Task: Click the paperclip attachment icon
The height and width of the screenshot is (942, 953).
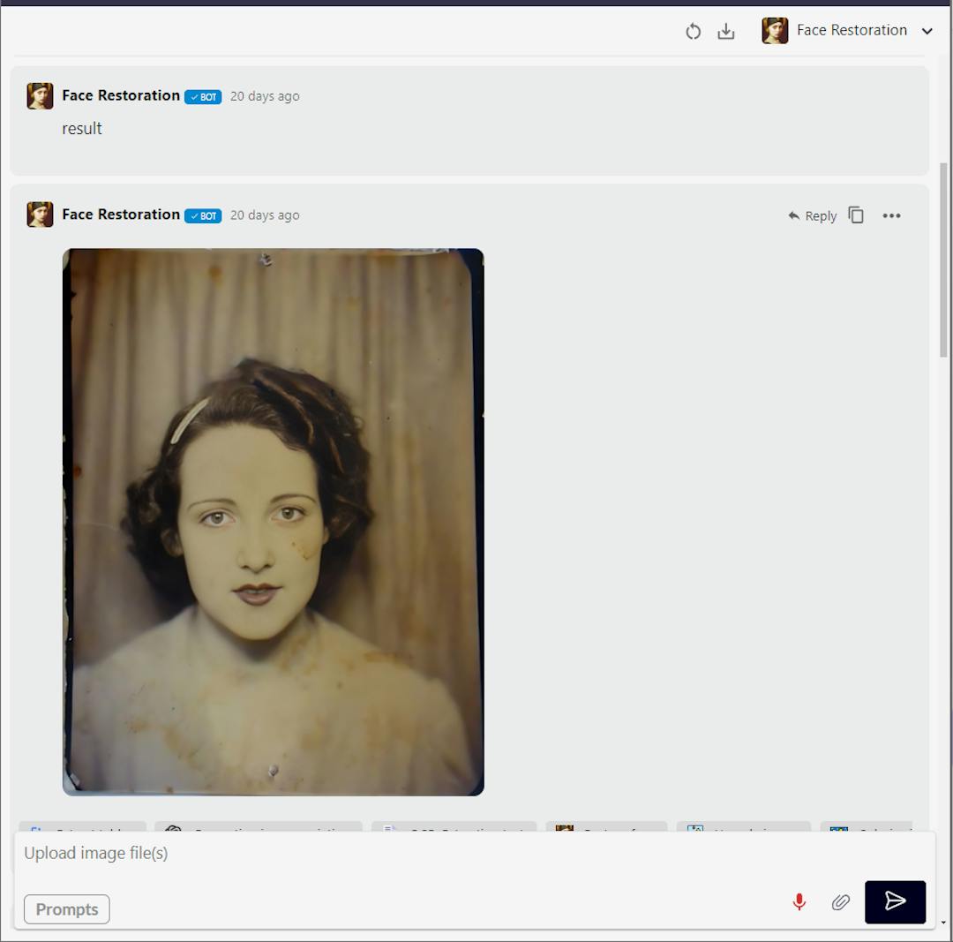Action: (x=839, y=902)
